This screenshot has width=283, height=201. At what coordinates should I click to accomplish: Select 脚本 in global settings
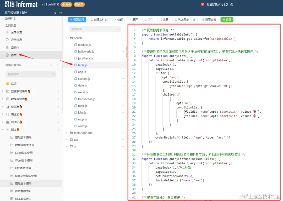[x=31, y=55]
